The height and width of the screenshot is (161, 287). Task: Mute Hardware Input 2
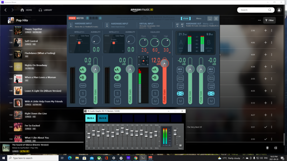117,101
